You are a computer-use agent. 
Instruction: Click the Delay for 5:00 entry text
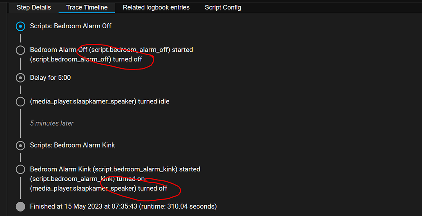pos(50,78)
